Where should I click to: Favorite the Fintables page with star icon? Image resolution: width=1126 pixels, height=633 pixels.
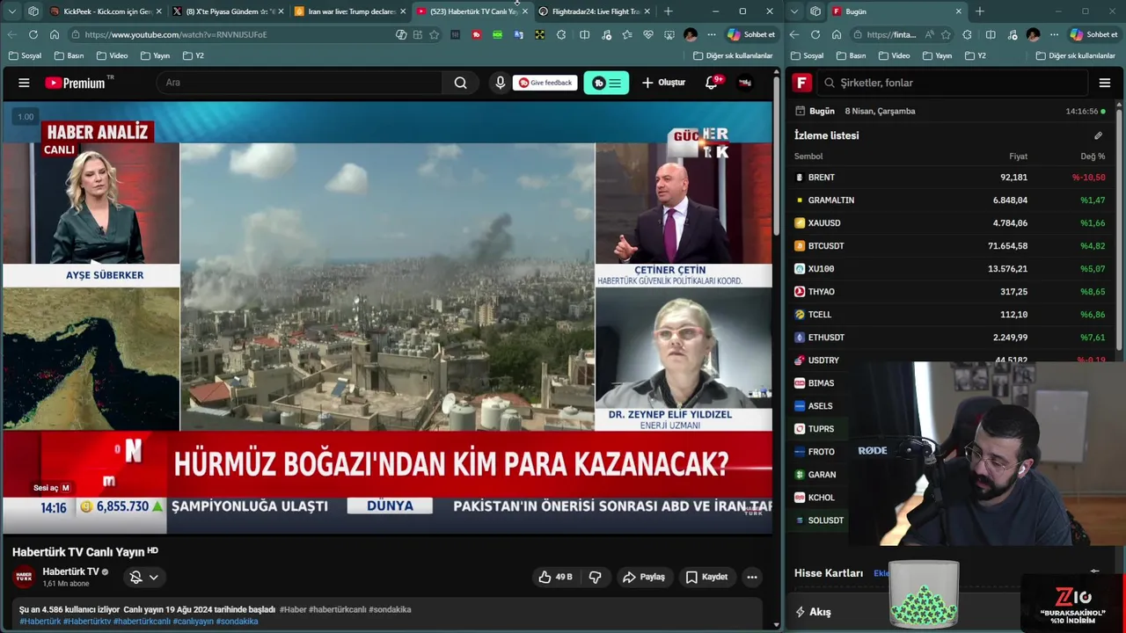(946, 34)
